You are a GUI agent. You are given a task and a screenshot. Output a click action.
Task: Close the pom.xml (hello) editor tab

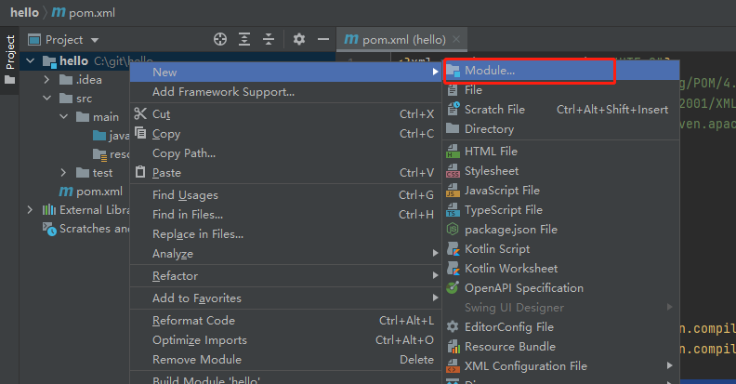[x=456, y=39]
